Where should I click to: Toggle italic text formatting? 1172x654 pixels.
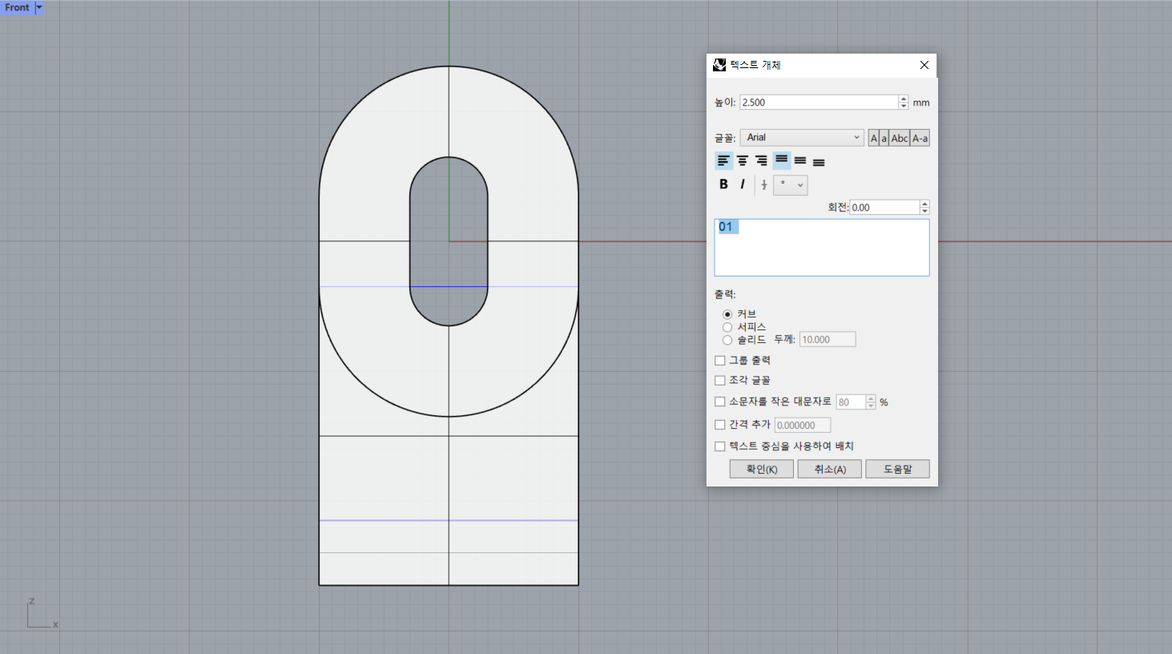pyautogui.click(x=743, y=184)
